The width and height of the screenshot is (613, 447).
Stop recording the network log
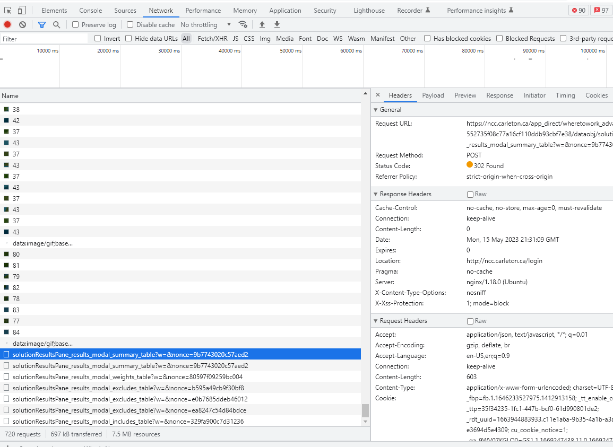(6, 24)
